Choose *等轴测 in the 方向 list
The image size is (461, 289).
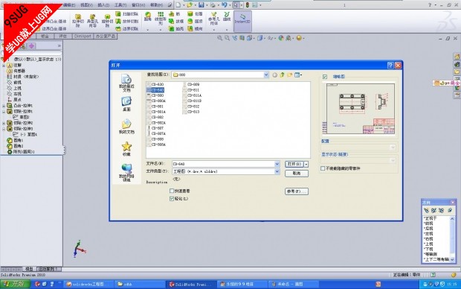click(x=431, y=254)
